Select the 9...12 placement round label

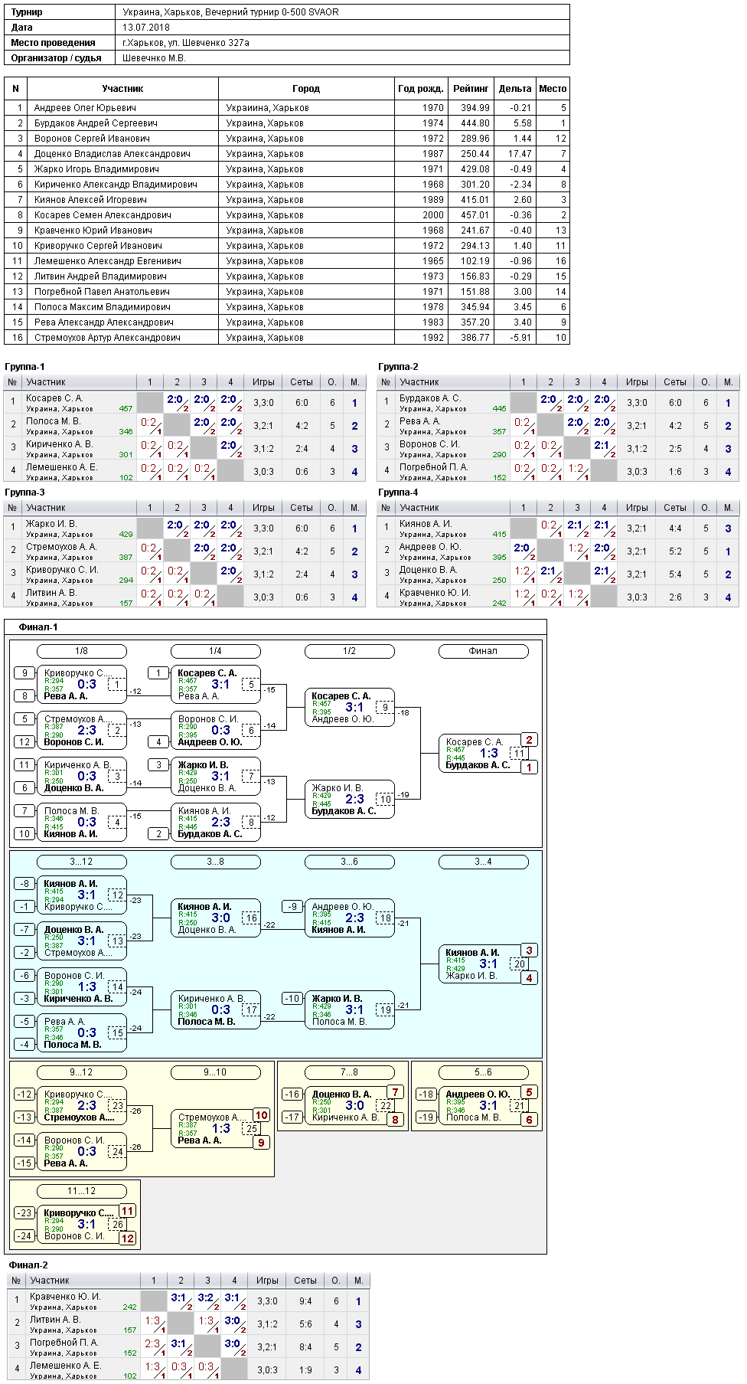82,1072
